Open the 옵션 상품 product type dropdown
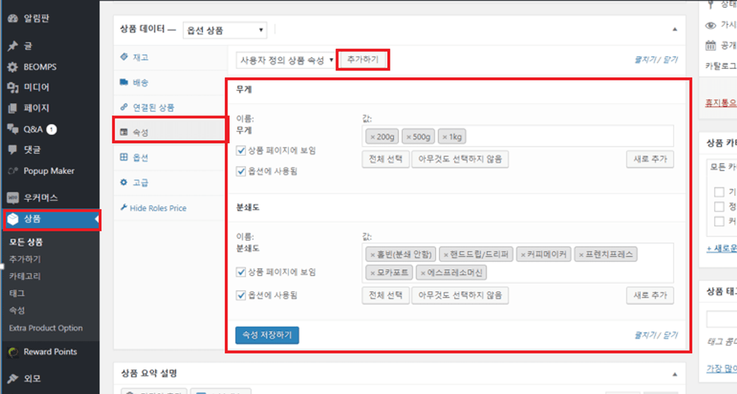Screen dimensions: 737x394 click(x=225, y=30)
